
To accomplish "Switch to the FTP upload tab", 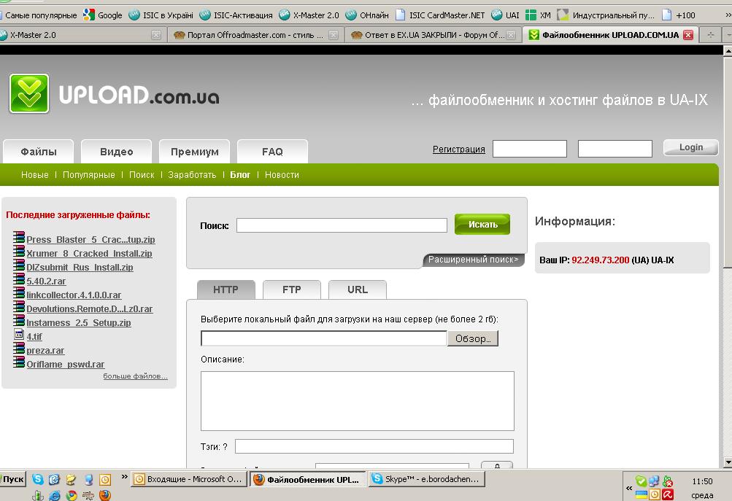I will coord(291,290).
